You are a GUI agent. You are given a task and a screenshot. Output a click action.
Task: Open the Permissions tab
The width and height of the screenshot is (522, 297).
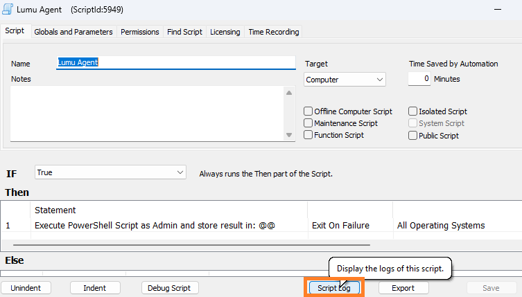point(139,32)
